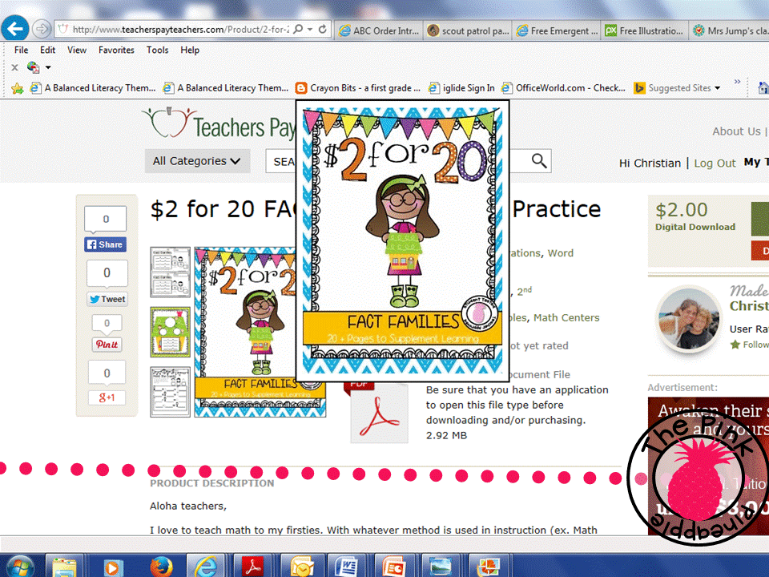Open Crayon Bits - a first grade favorite
769x577 pixels.
[358, 88]
